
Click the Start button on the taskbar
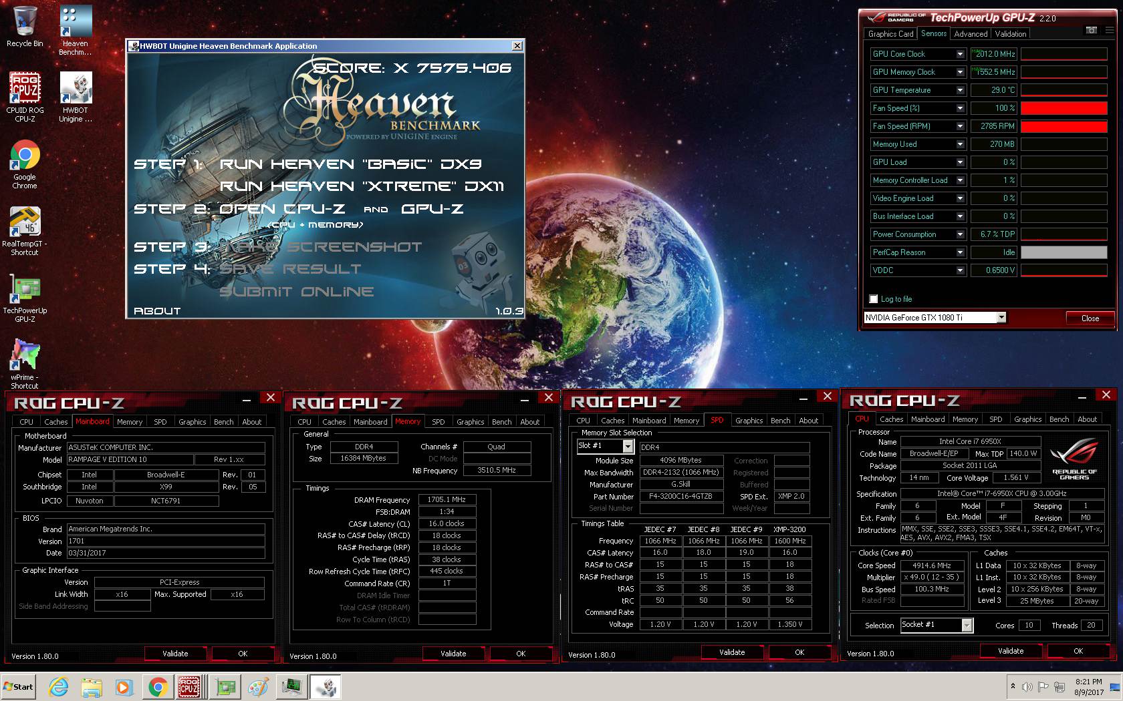[x=18, y=687]
